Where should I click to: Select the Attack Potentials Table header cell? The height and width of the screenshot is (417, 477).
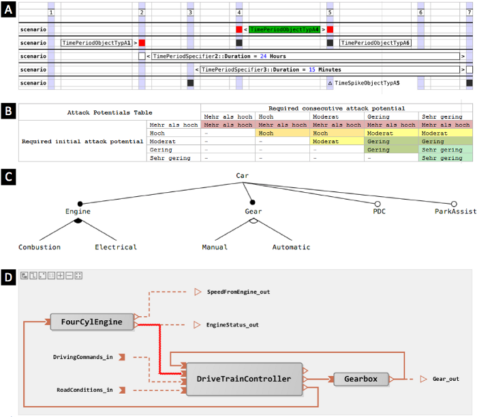click(109, 112)
